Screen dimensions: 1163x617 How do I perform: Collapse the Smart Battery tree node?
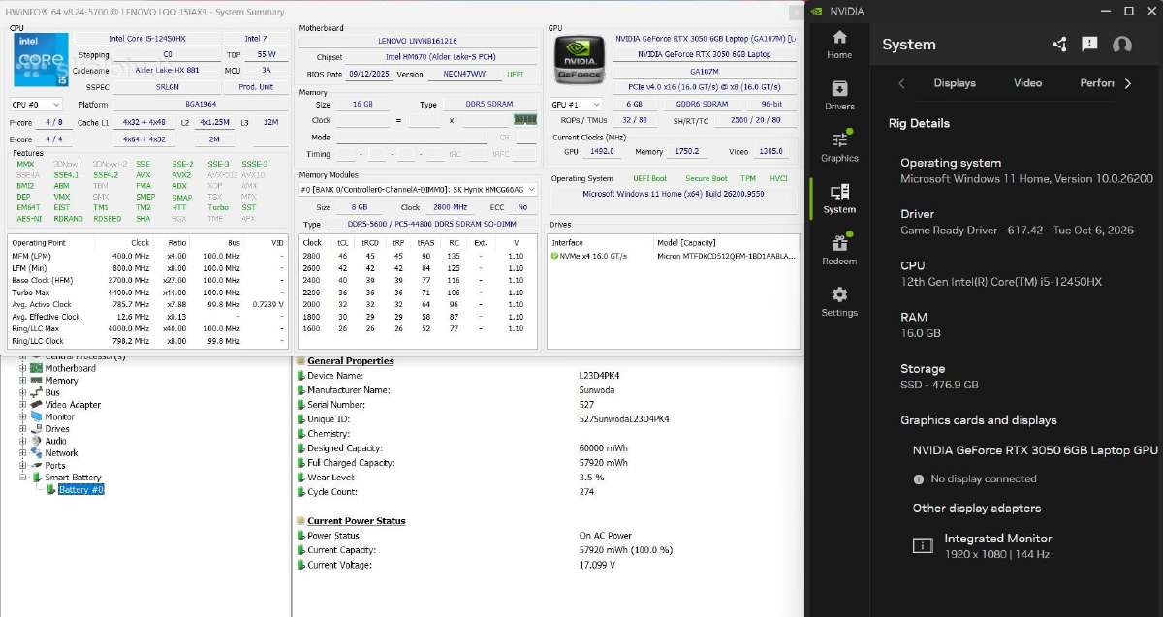(x=23, y=478)
